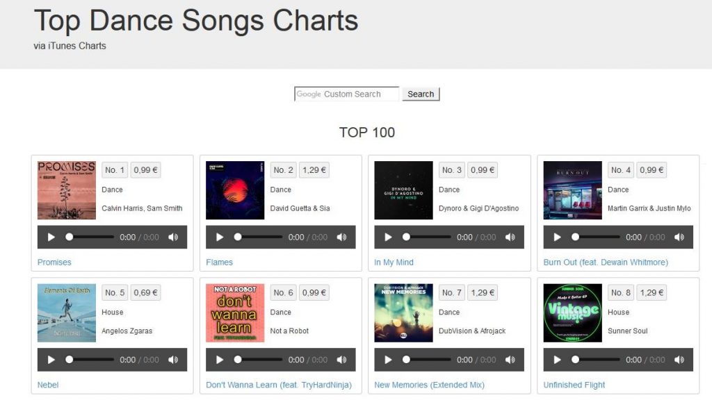The width and height of the screenshot is (712, 400).
Task: Play the Flames song preview
Action: (x=220, y=237)
